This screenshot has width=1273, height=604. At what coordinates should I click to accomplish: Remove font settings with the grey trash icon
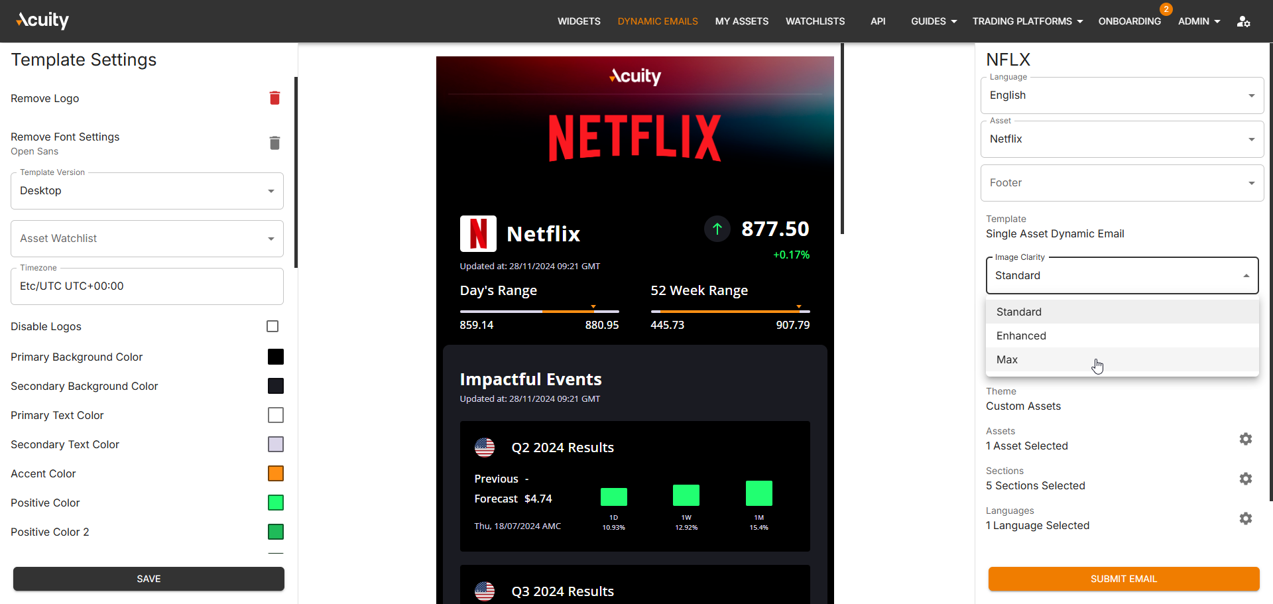pyautogui.click(x=274, y=143)
